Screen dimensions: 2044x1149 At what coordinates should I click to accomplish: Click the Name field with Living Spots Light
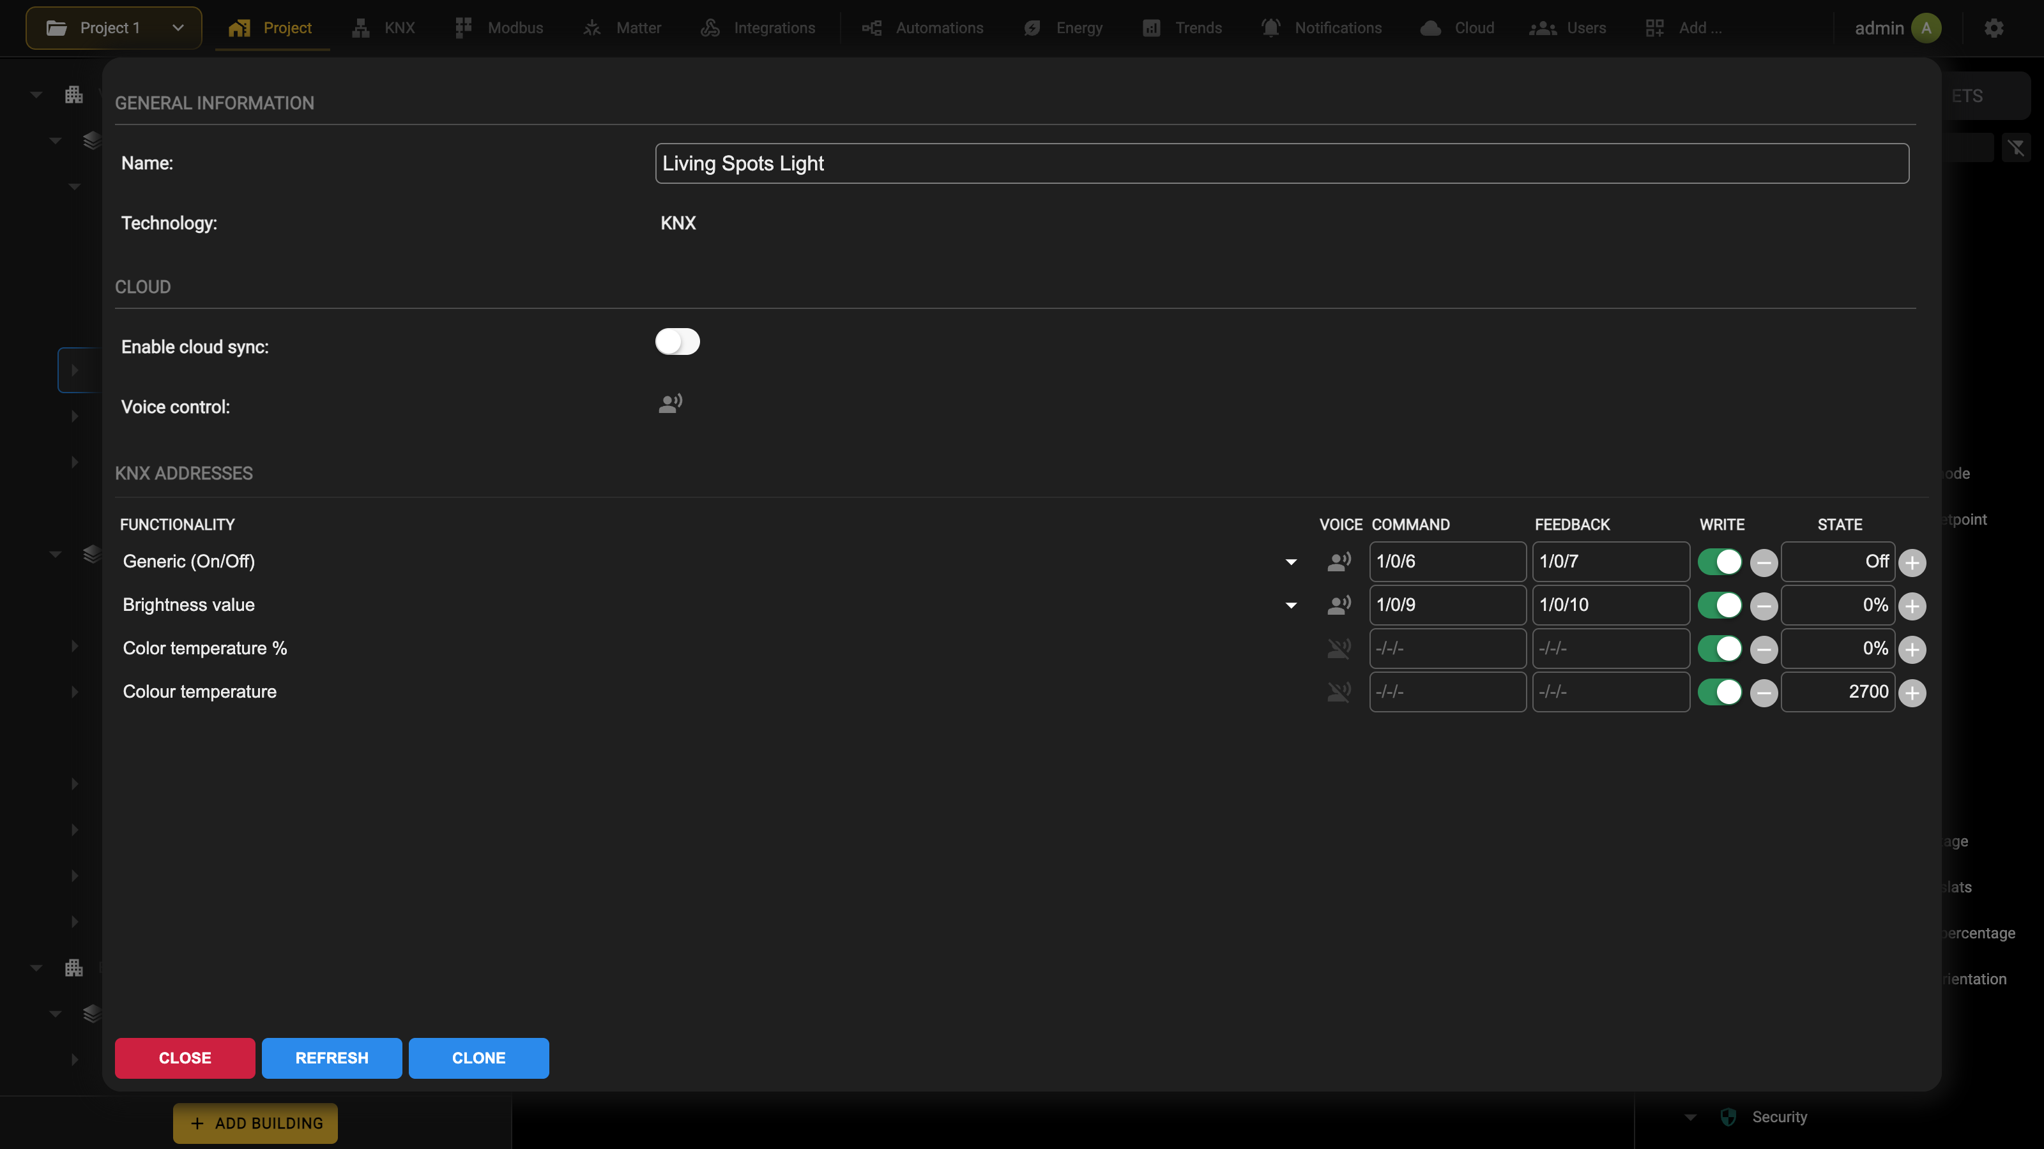[x=1282, y=163]
